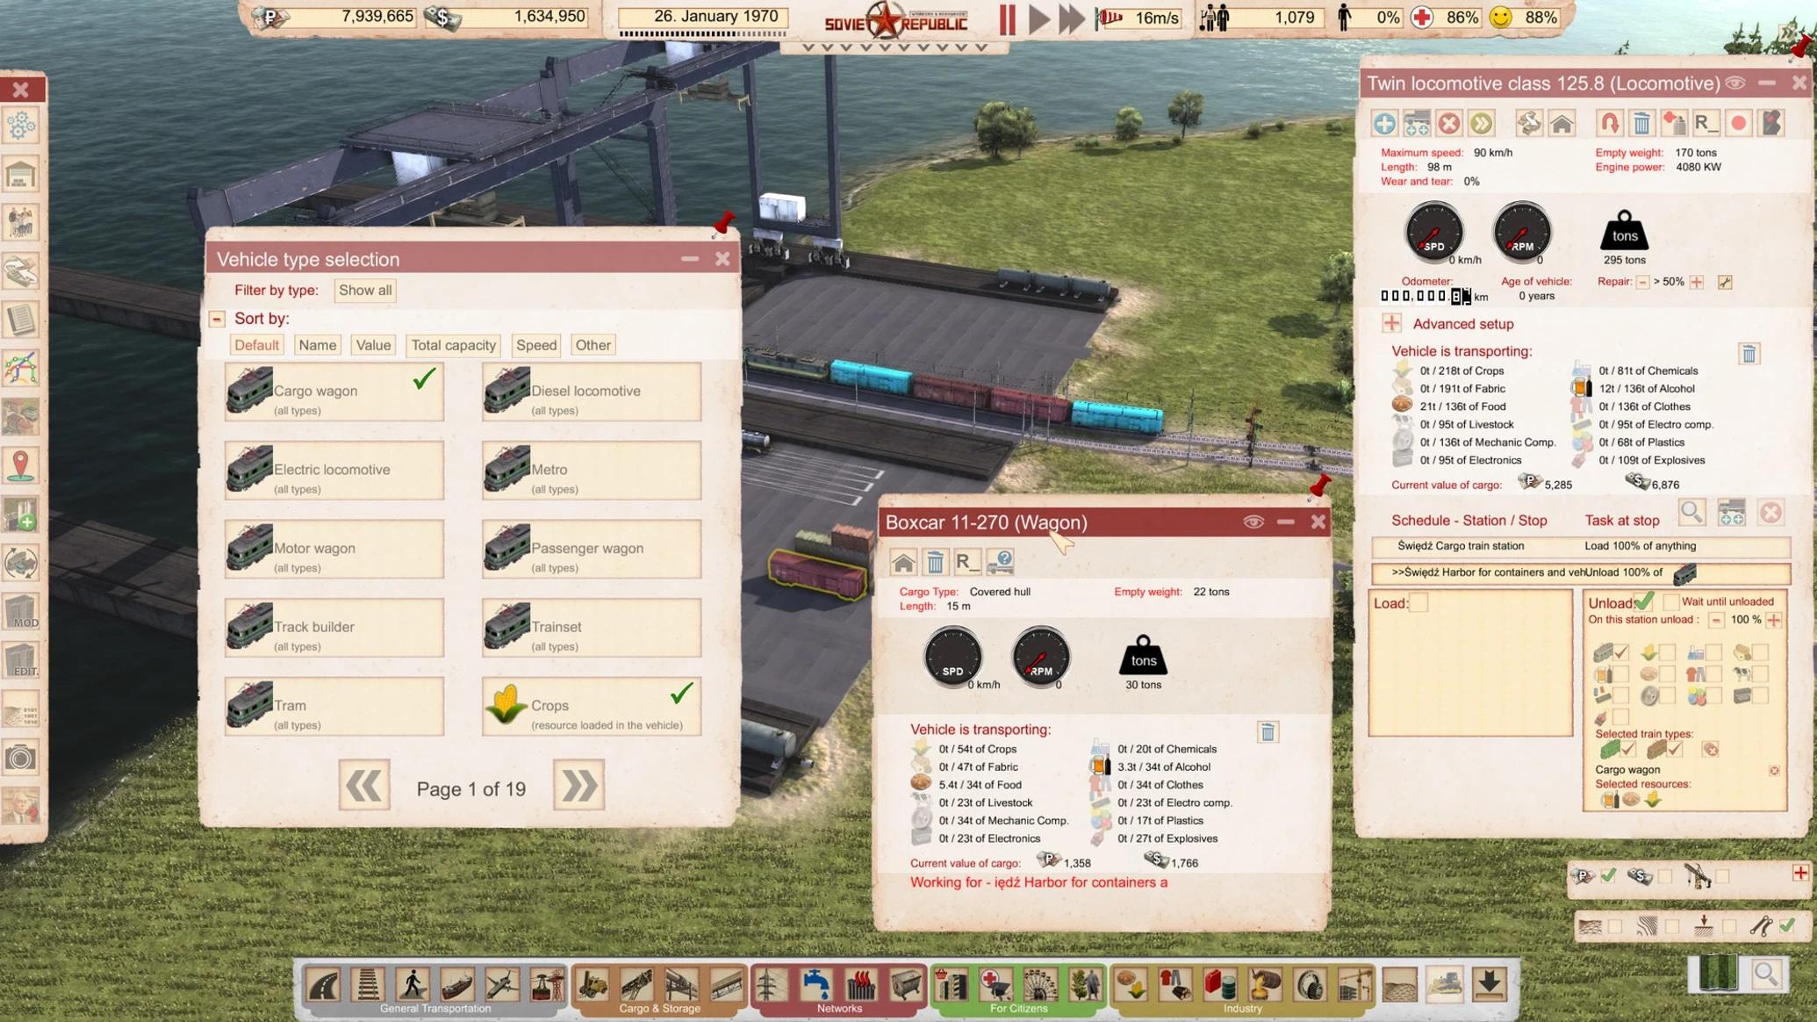Sort vehicles by Speed

tap(535, 345)
